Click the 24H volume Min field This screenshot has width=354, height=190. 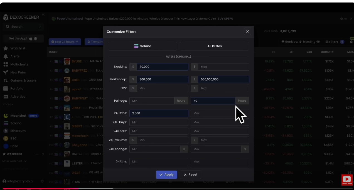[x=162, y=140]
